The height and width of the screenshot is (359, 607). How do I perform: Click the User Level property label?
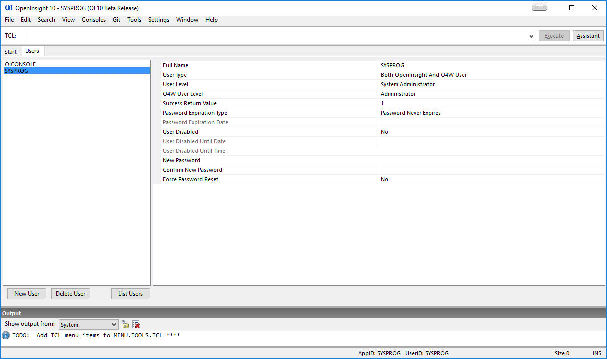175,84
